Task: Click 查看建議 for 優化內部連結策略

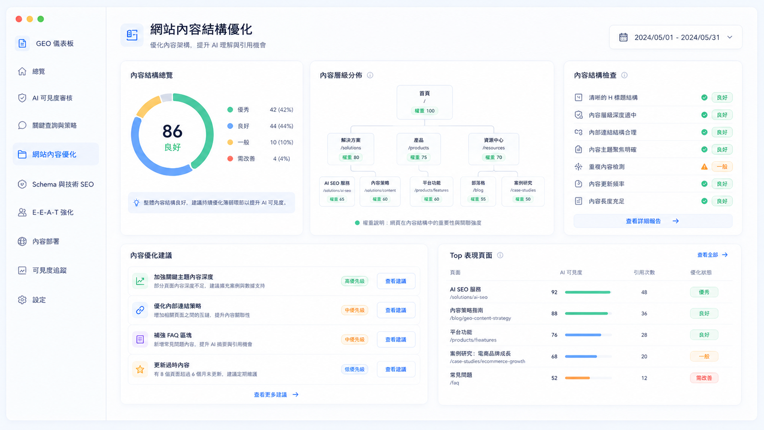Action: pyautogui.click(x=396, y=310)
